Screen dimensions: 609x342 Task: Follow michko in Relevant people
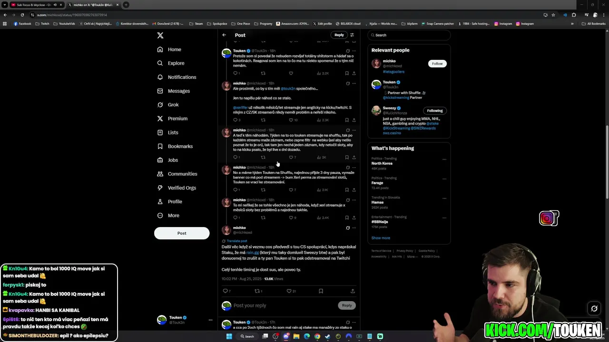(437, 63)
